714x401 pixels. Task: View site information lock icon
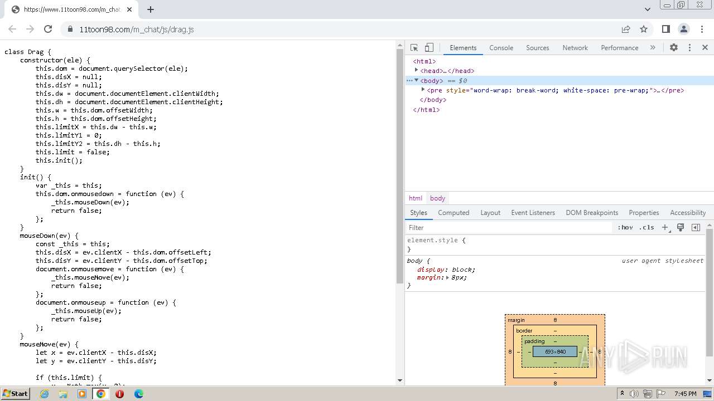70,29
